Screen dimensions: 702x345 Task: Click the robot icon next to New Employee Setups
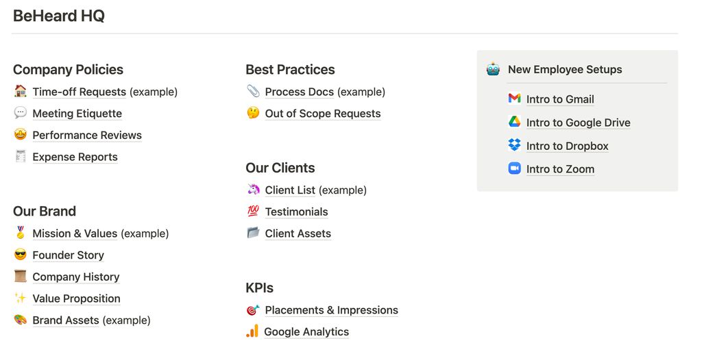point(493,69)
